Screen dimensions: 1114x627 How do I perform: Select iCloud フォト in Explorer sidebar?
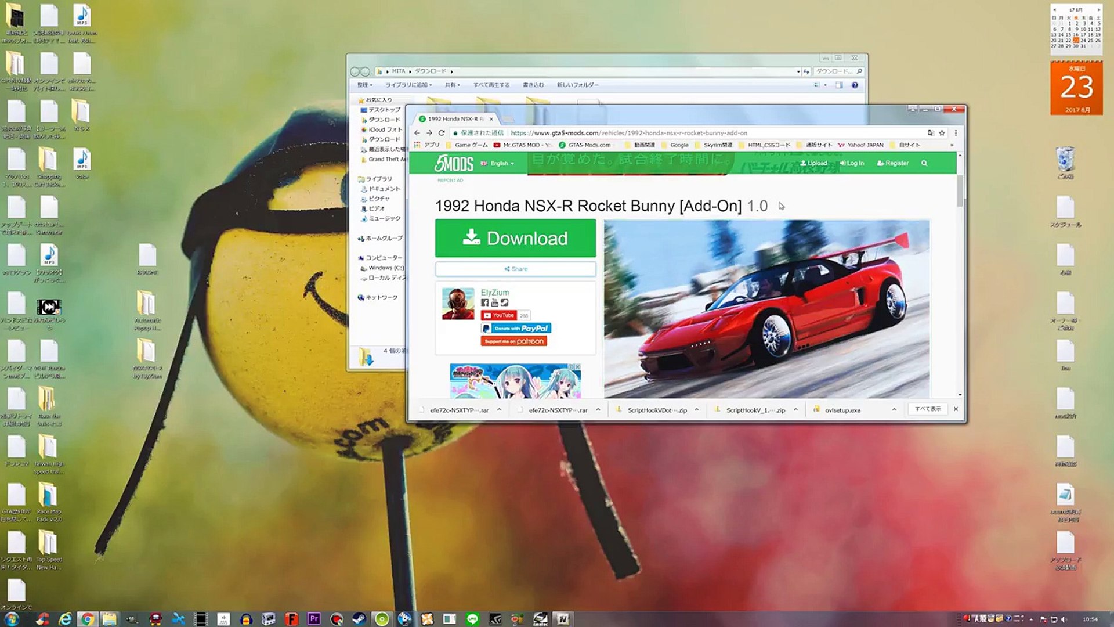pos(381,129)
